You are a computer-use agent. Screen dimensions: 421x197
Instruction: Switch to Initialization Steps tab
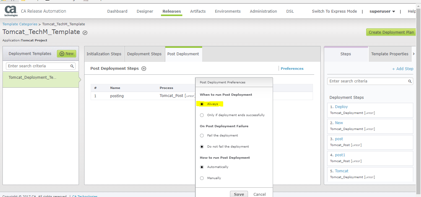pyautogui.click(x=104, y=54)
